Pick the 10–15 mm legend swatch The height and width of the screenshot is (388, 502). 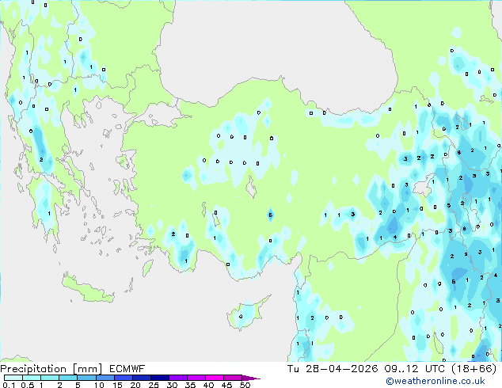105,378
